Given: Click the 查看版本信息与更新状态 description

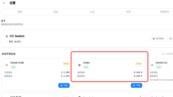Looking at the screenshot, I should point(12,24).
